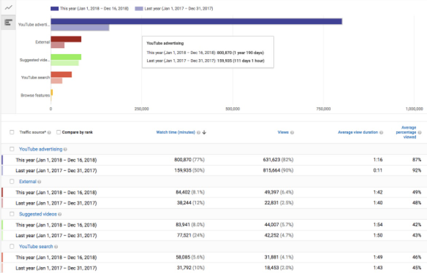Check the Suggested videos row checkbox
427x273 pixels.
[12, 214]
